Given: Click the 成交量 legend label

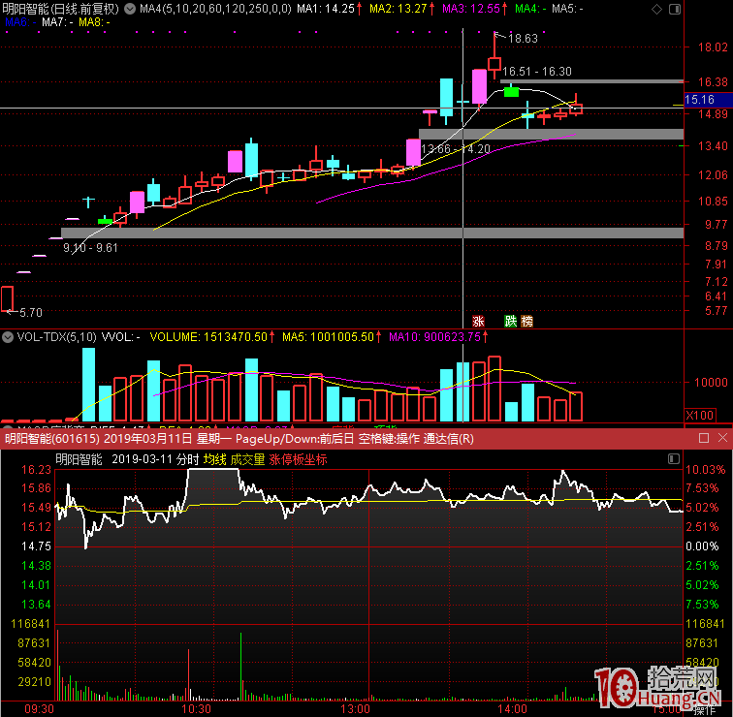Looking at the screenshot, I should click(x=247, y=459).
